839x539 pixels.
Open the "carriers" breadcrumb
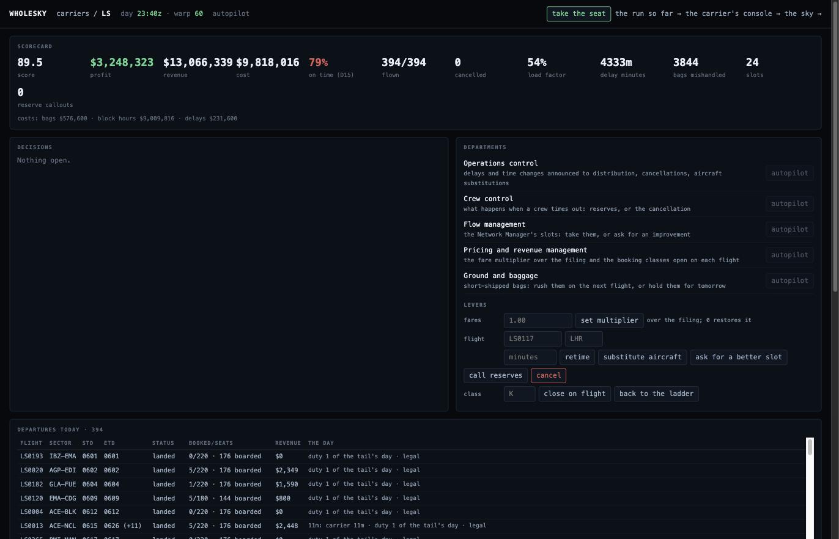pos(73,13)
